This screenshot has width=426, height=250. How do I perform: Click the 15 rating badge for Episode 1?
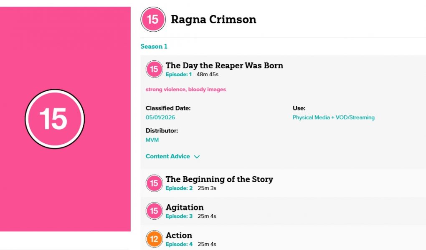pyautogui.click(x=154, y=69)
